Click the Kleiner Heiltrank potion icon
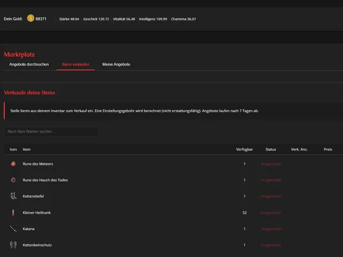This screenshot has width=343, height=257. point(13,213)
